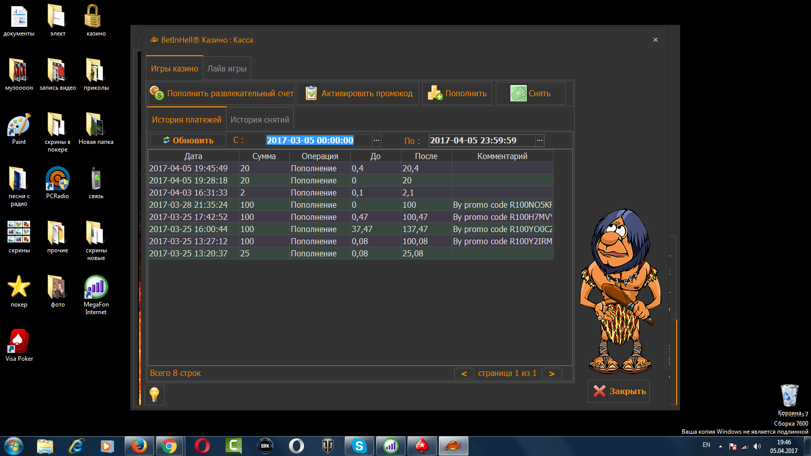Click the Пополнить coins button
Screen dimensions: 811x456
(x=457, y=94)
